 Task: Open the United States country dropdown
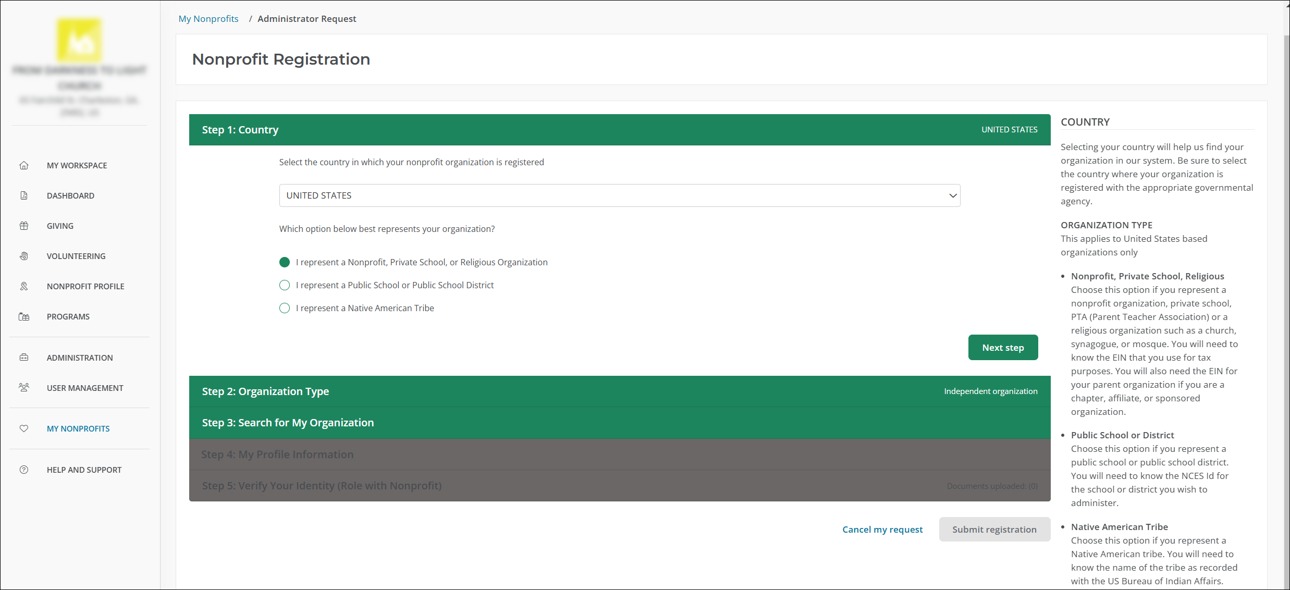tap(619, 195)
